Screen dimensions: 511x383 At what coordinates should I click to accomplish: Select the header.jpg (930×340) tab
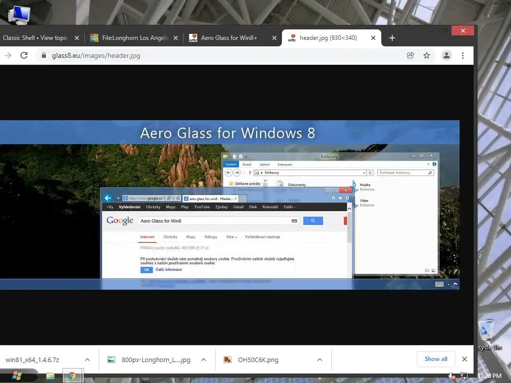coord(328,38)
